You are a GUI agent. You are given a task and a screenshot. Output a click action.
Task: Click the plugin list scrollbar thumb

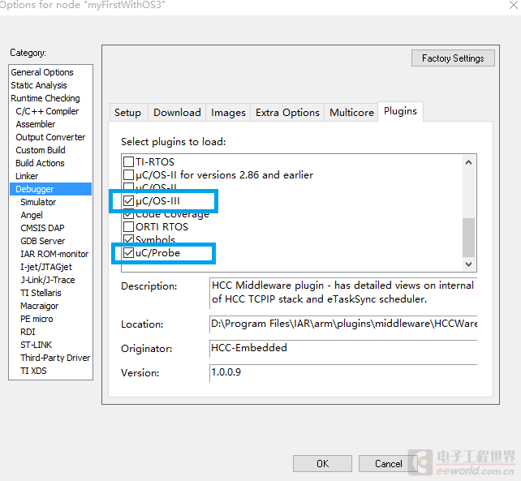tap(468, 237)
